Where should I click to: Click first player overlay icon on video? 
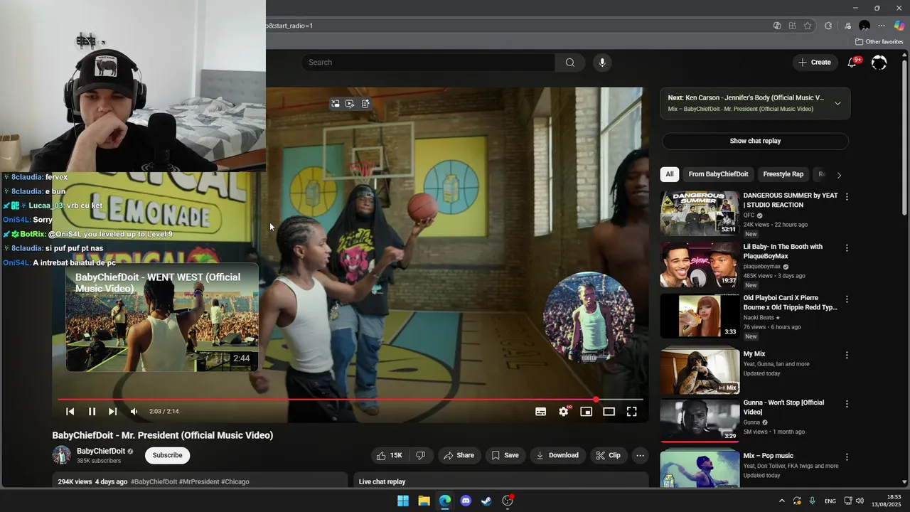click(335, 103)
